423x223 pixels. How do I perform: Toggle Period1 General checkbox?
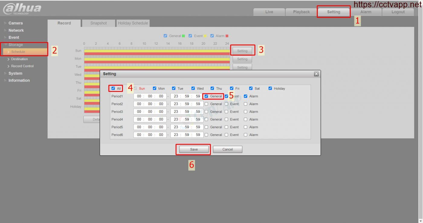206,96
